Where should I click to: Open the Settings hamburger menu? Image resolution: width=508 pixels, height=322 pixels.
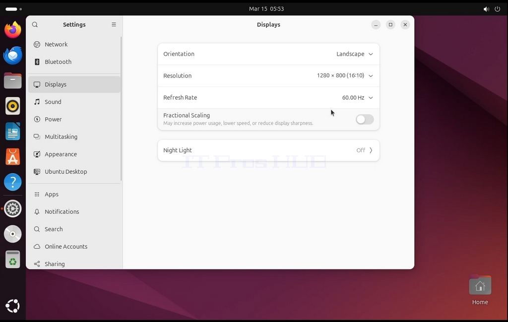click(x=114, y=25)
